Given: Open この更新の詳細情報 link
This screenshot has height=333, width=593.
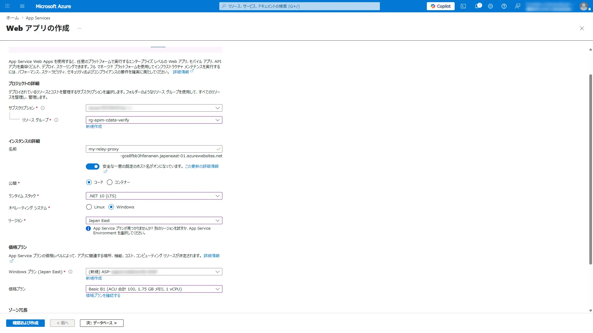Looking at the screenshot, I should pyautogui.click(x=202, y=166).
